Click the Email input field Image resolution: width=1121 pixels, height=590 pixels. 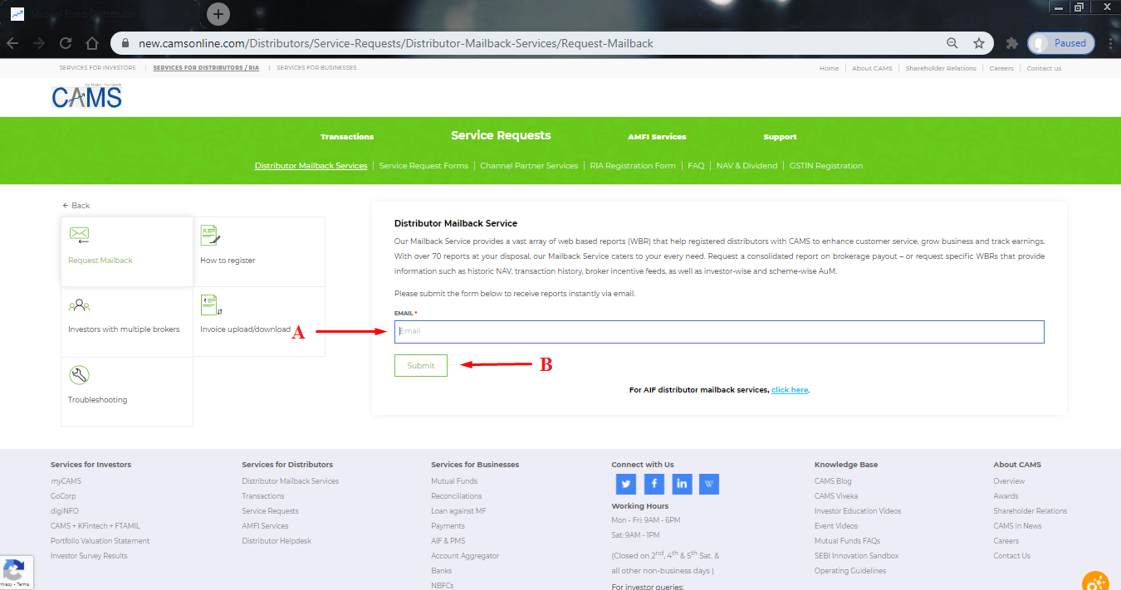click(x=719, y=331)
